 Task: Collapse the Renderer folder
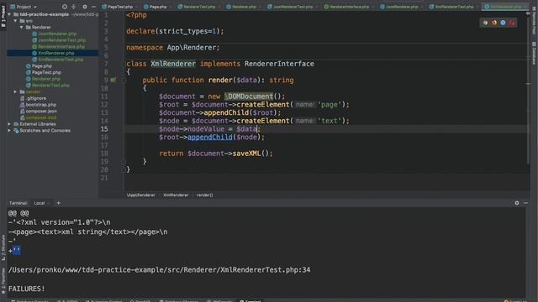pyautogui.click(x=22, y=27)
